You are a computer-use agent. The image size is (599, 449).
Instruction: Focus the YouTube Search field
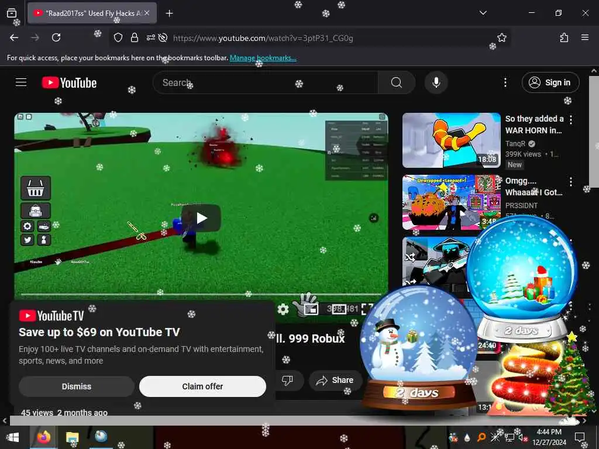pos(266,82)
